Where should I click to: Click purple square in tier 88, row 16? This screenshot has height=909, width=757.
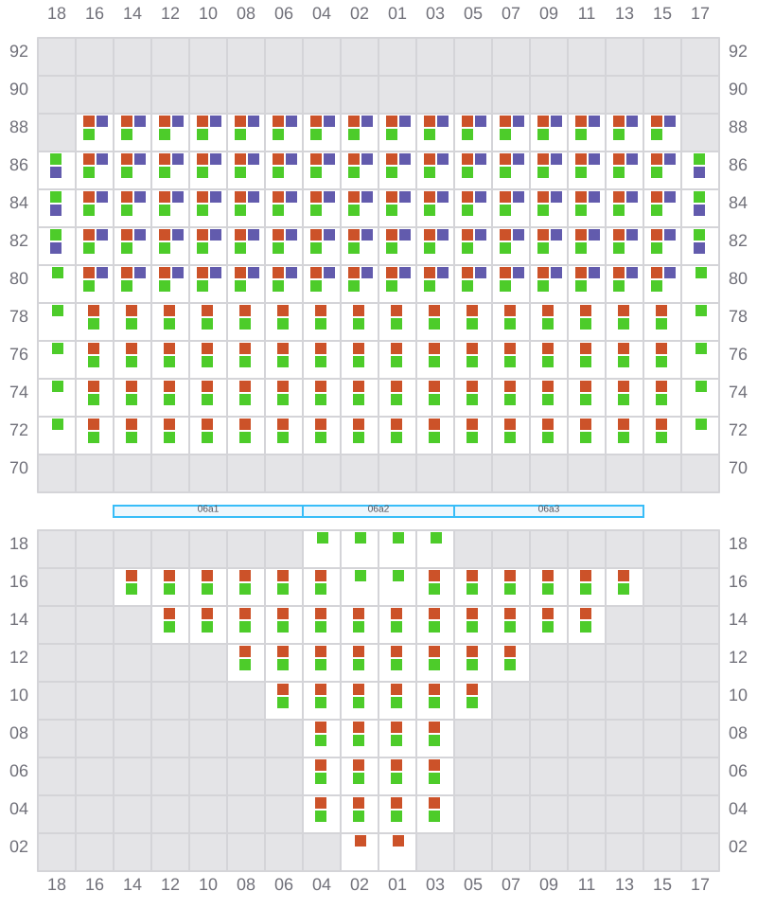pyautogui.click(x=102, y=121)
